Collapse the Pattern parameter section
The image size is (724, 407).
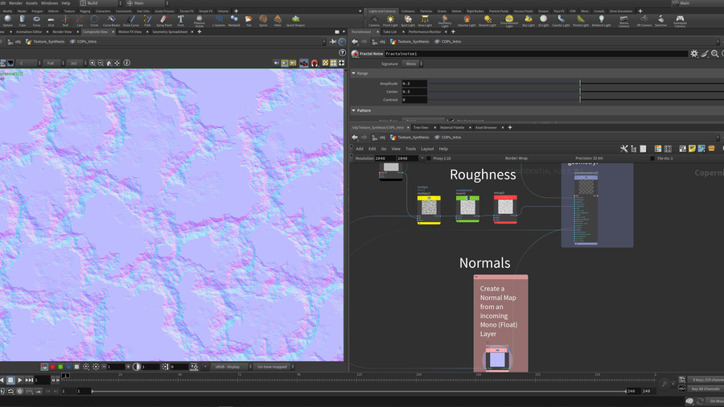[x=354, y=110]
